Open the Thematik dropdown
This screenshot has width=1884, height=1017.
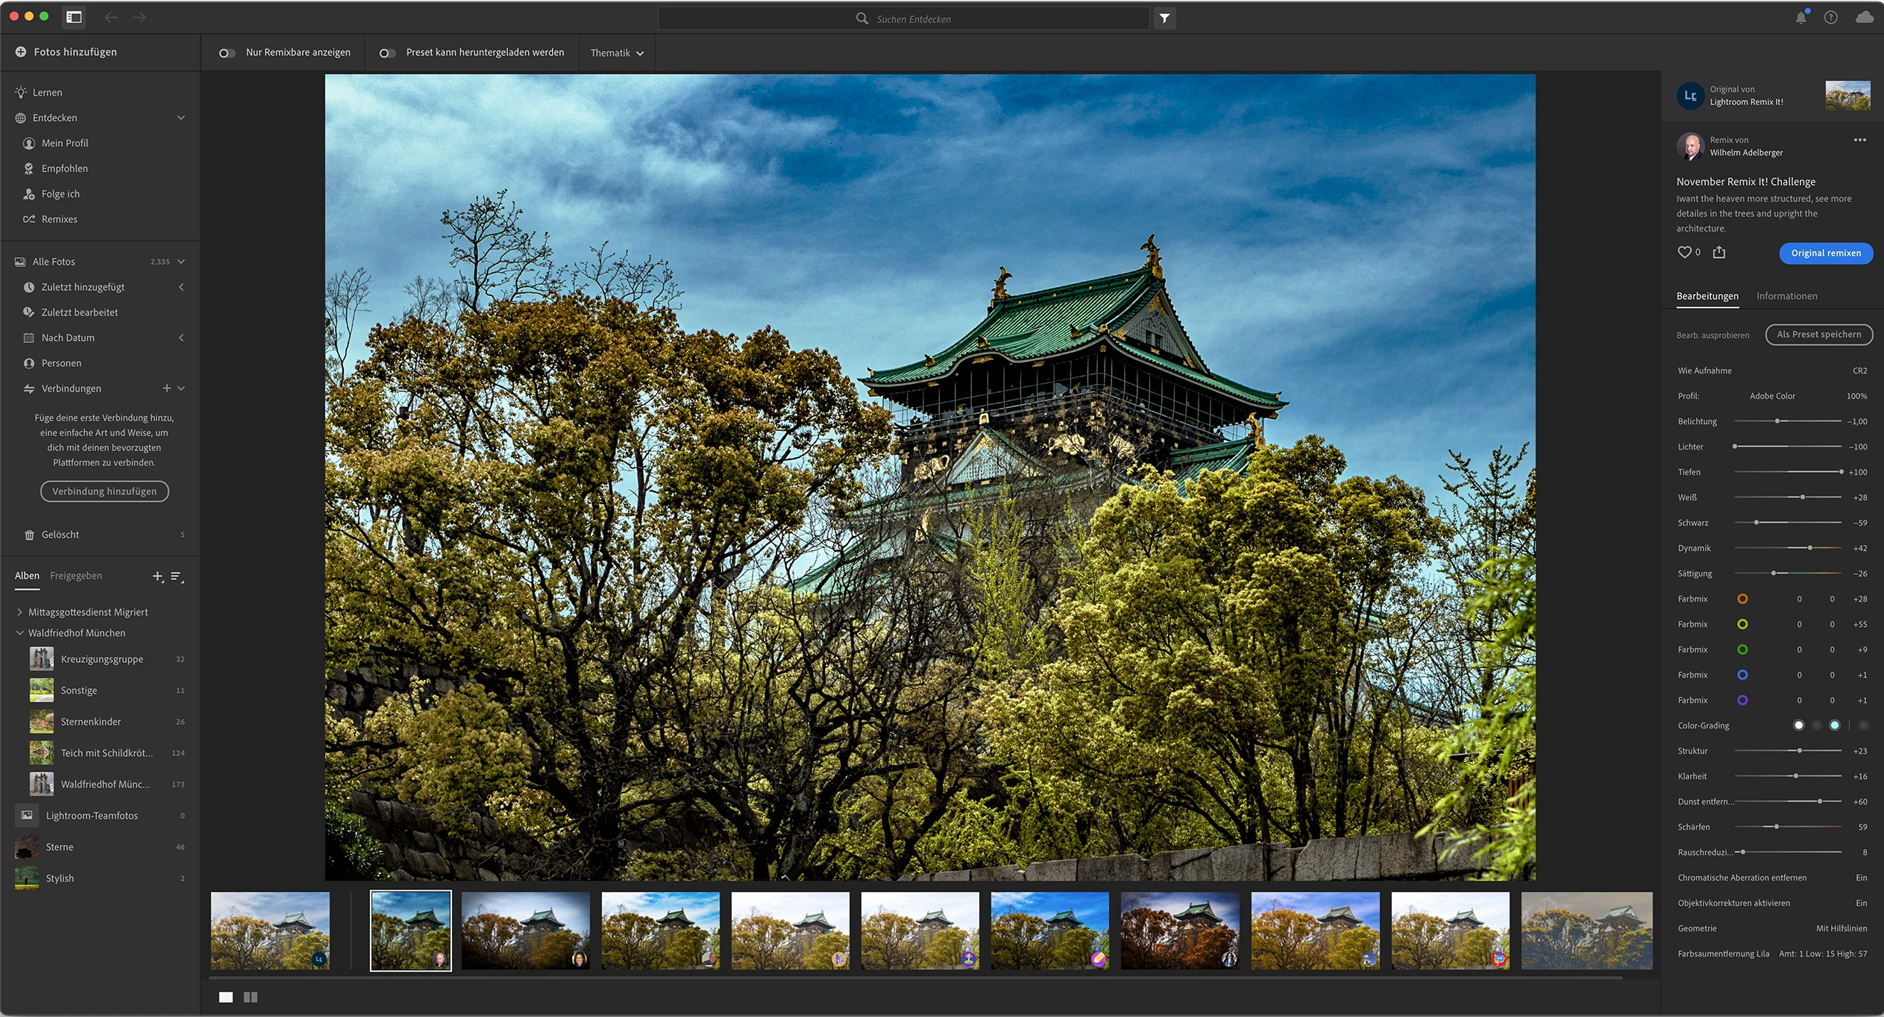tap(616, 53)
